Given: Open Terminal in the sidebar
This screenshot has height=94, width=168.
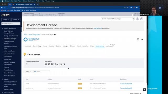Looking at the screenshot, I should pos(6,67).
